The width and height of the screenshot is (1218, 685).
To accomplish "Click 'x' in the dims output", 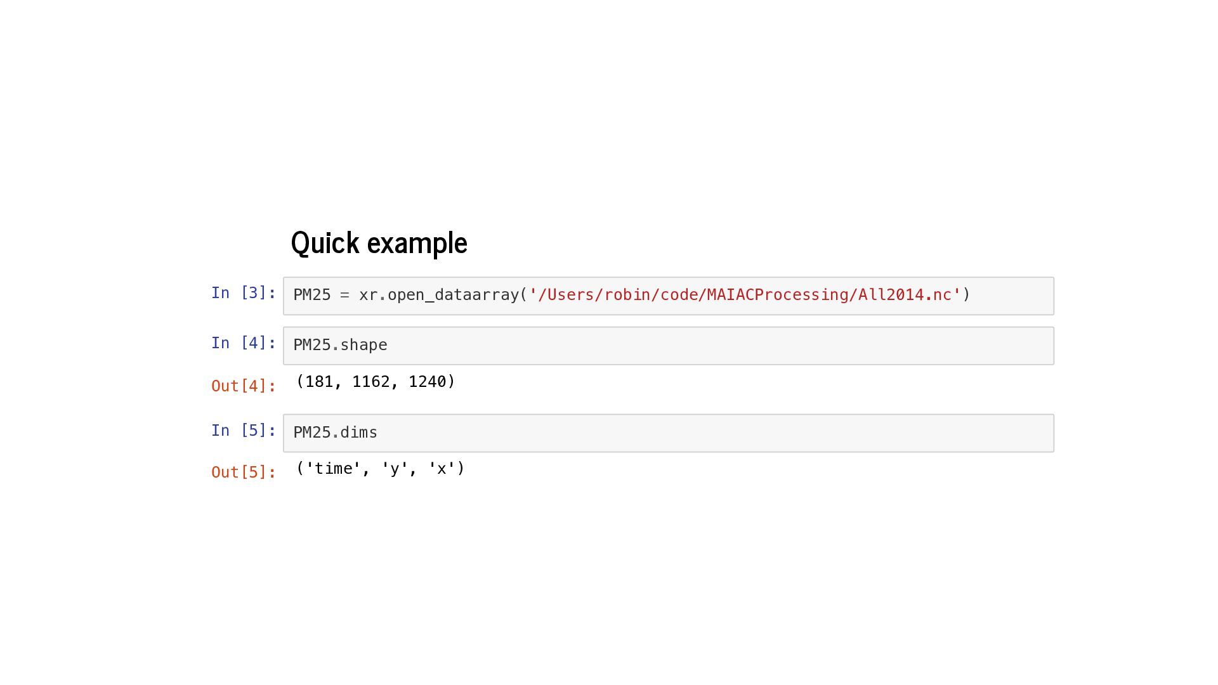I will tap(442, 469).
